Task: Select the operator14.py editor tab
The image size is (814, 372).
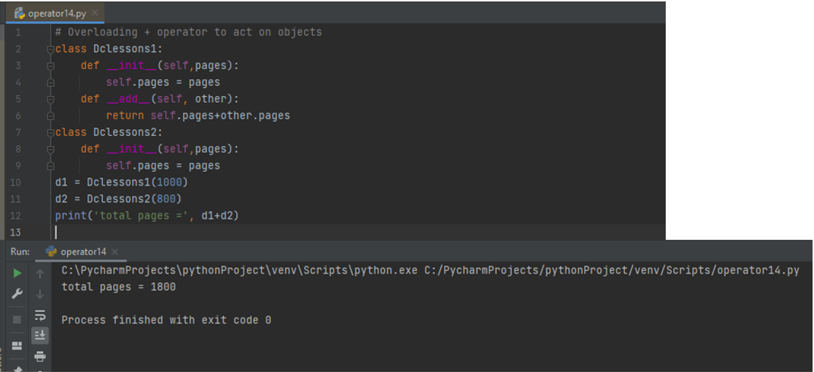Action: coord(56,14)
